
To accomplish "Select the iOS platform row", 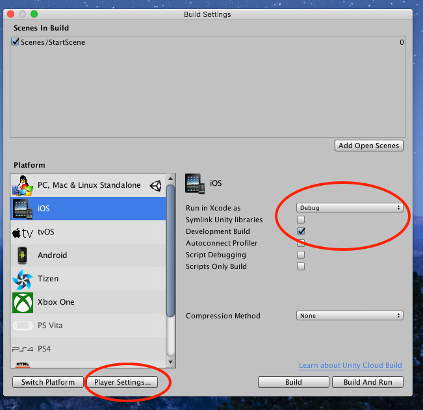I will [x=88, y=209].
